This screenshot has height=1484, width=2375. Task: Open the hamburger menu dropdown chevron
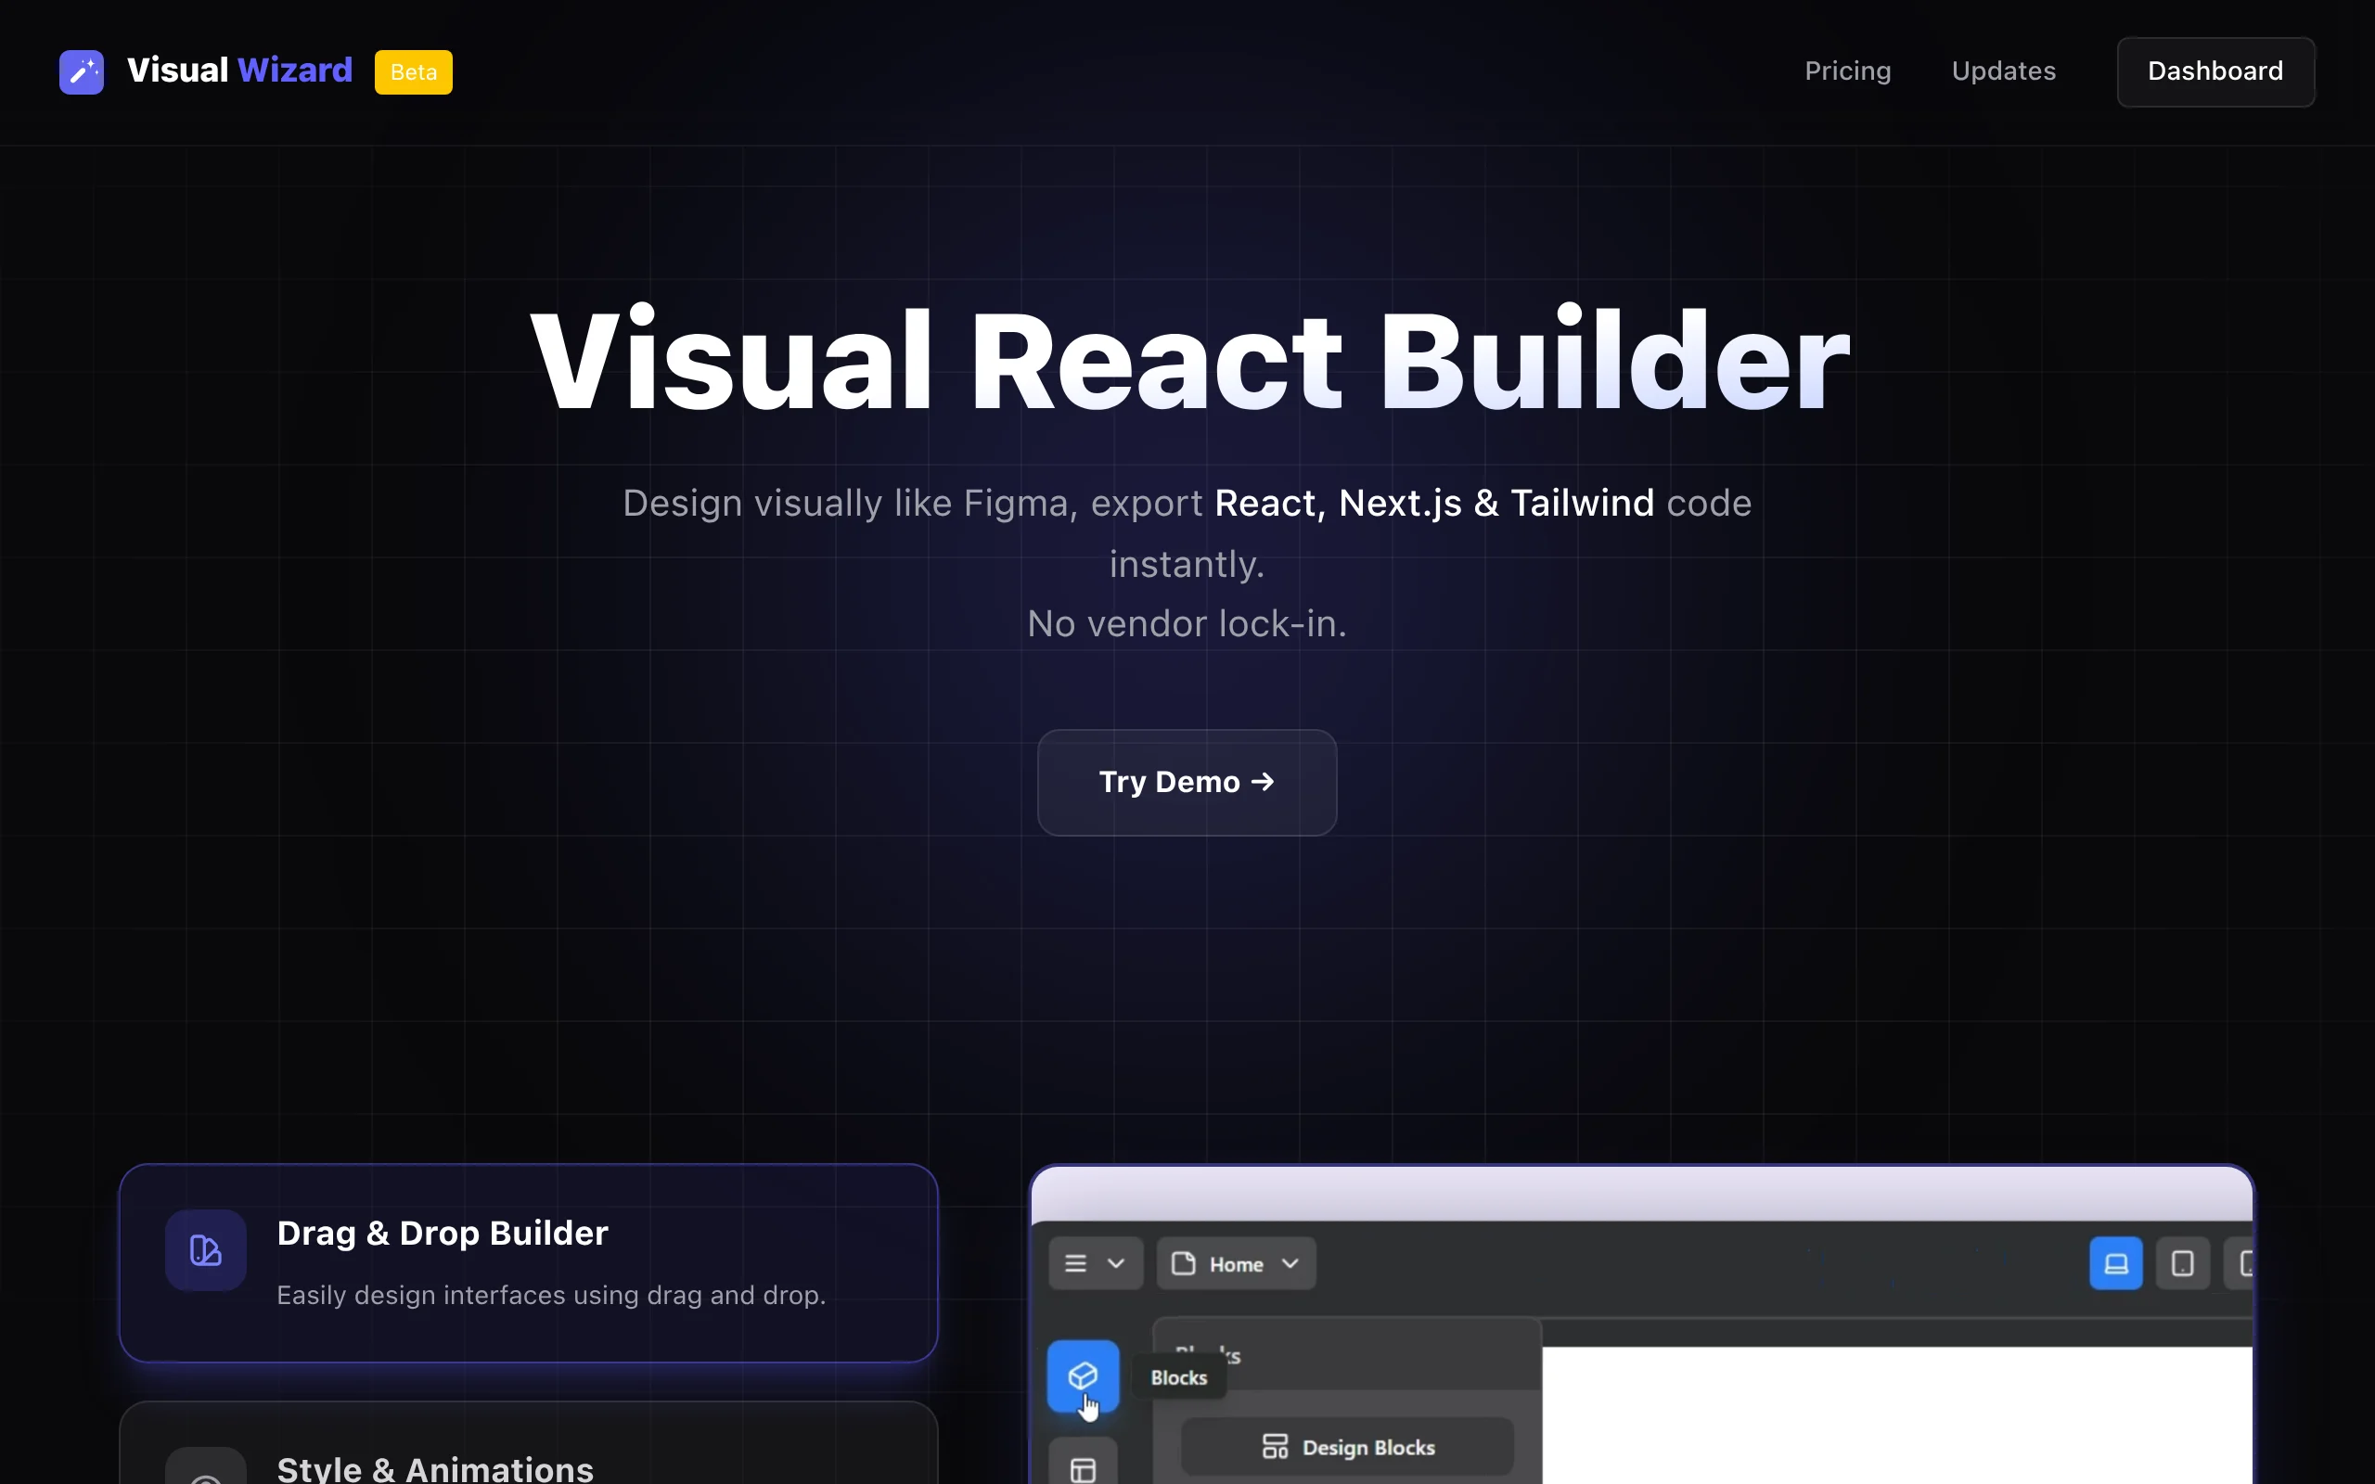[x=1116, y=1263]
